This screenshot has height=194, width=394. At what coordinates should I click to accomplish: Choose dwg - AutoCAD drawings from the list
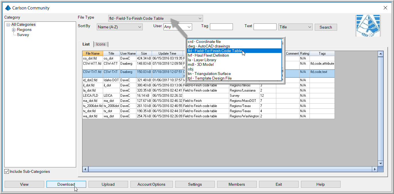[x=234, y=46]
